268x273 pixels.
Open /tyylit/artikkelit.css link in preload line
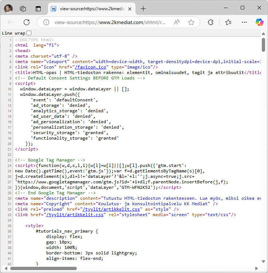coord(111,209)
